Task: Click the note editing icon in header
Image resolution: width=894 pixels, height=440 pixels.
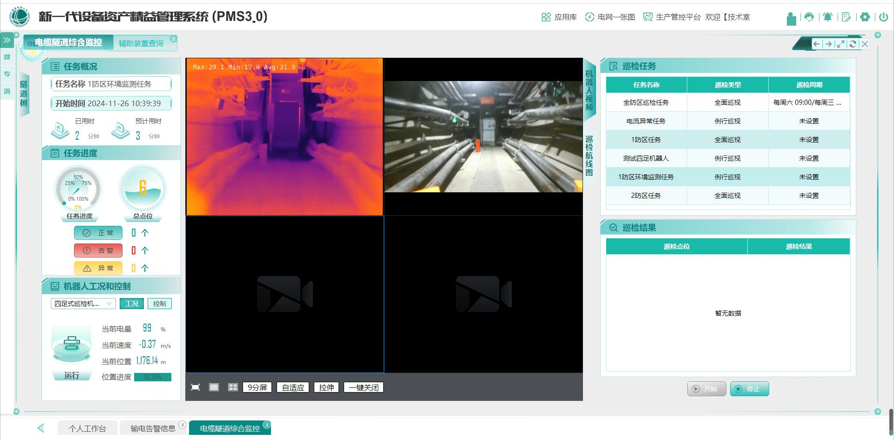Action: pos(846,17)
